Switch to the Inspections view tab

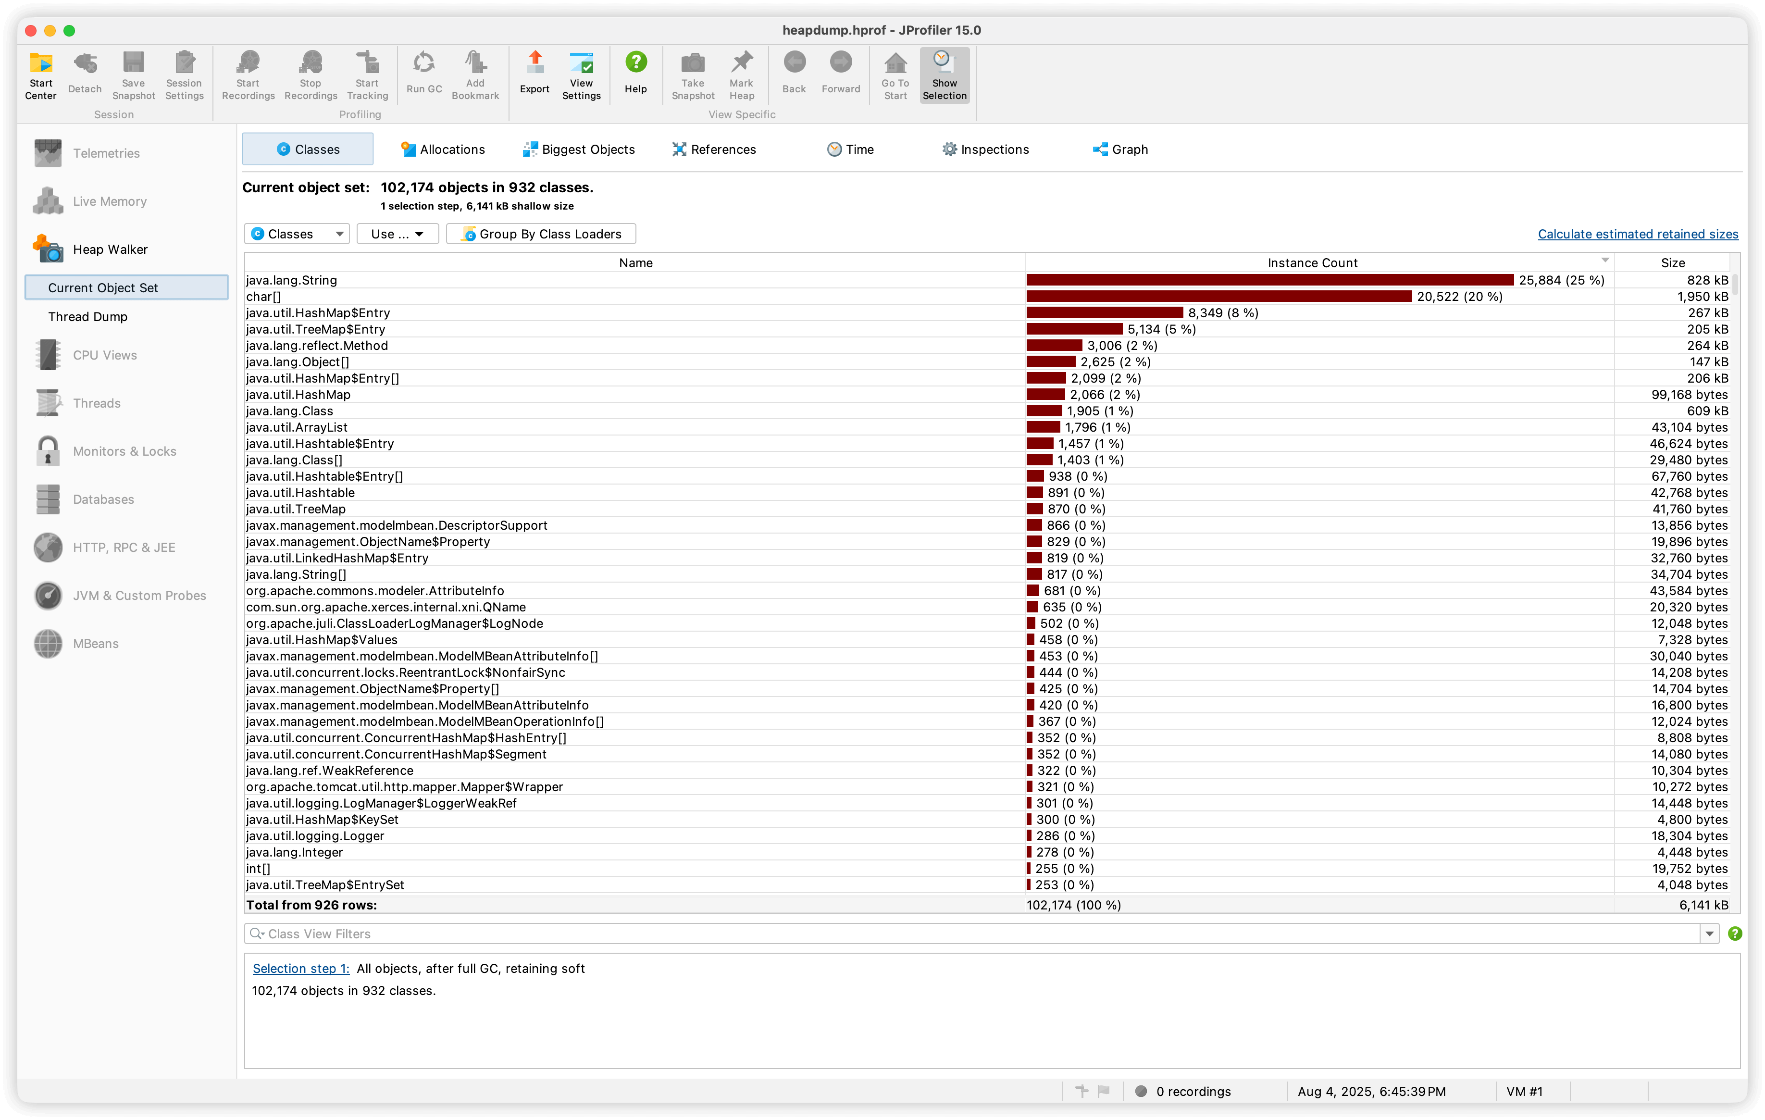click(985, 149)
